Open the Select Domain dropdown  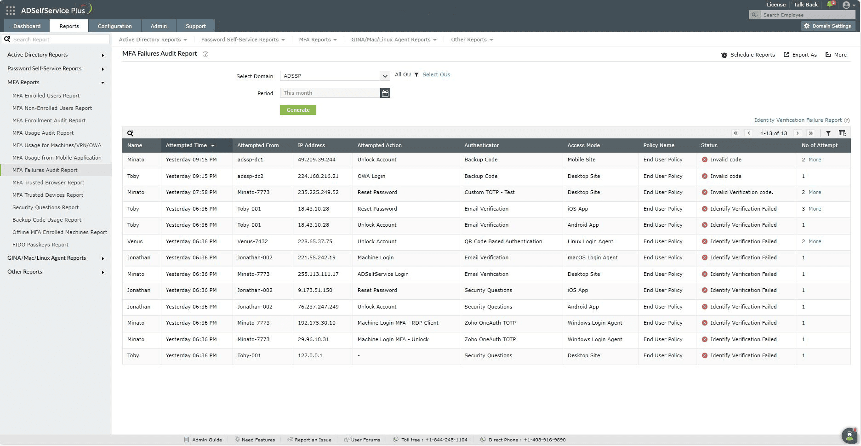pyautogui.click(x=385, y=76)
